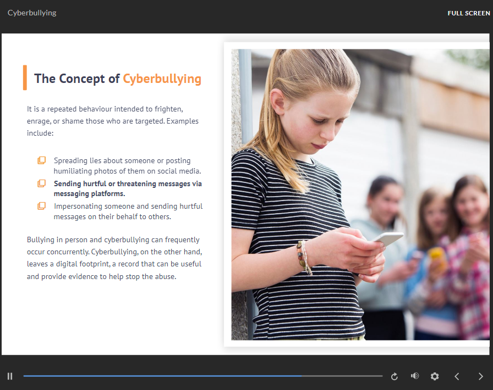Image resolution: width=493 pixels, height=390 pixels.
Task: Replay the slide with the circular arrow
Action: pyautogui.click(x=395, y=376)
